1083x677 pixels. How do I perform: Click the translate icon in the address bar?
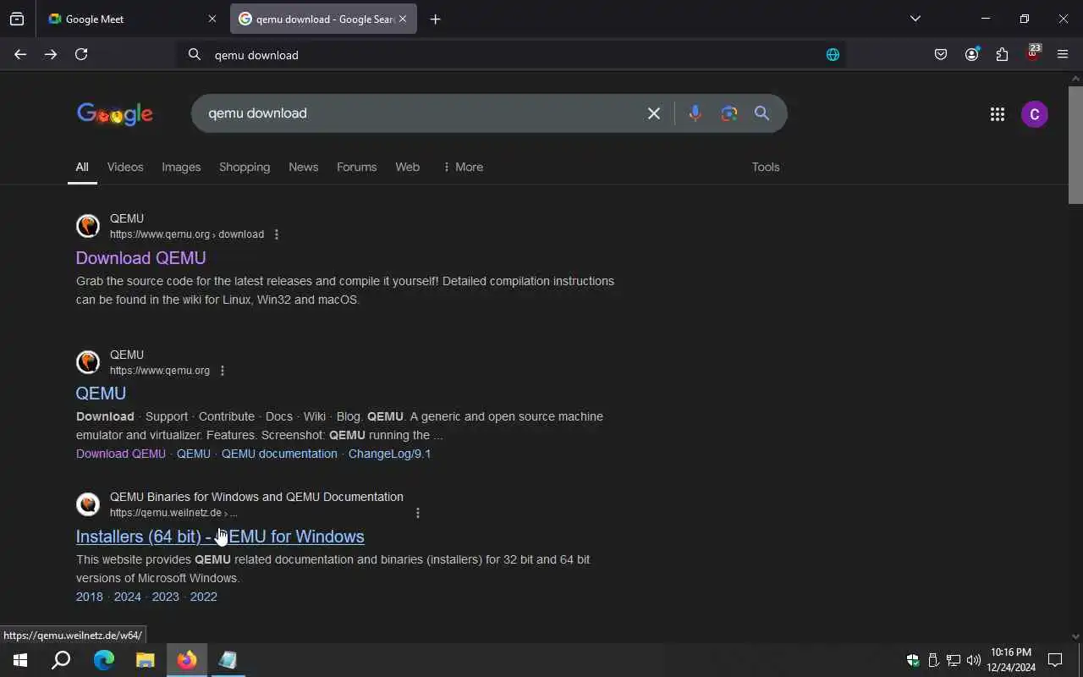click(833, 54)
